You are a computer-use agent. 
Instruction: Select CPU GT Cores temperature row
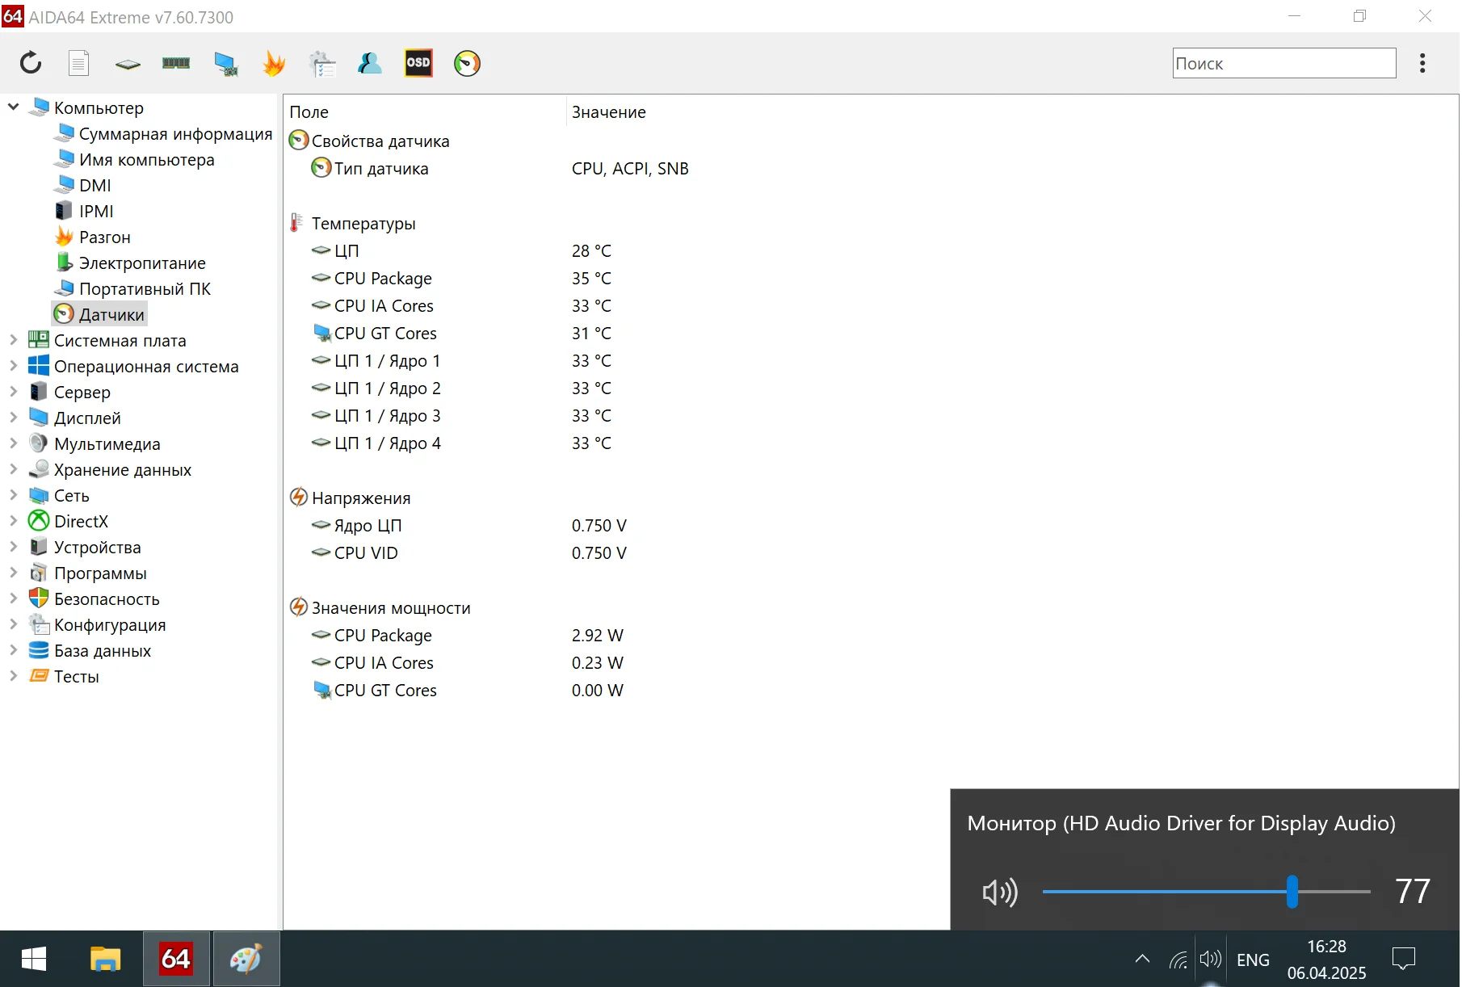tap(871, 334)
